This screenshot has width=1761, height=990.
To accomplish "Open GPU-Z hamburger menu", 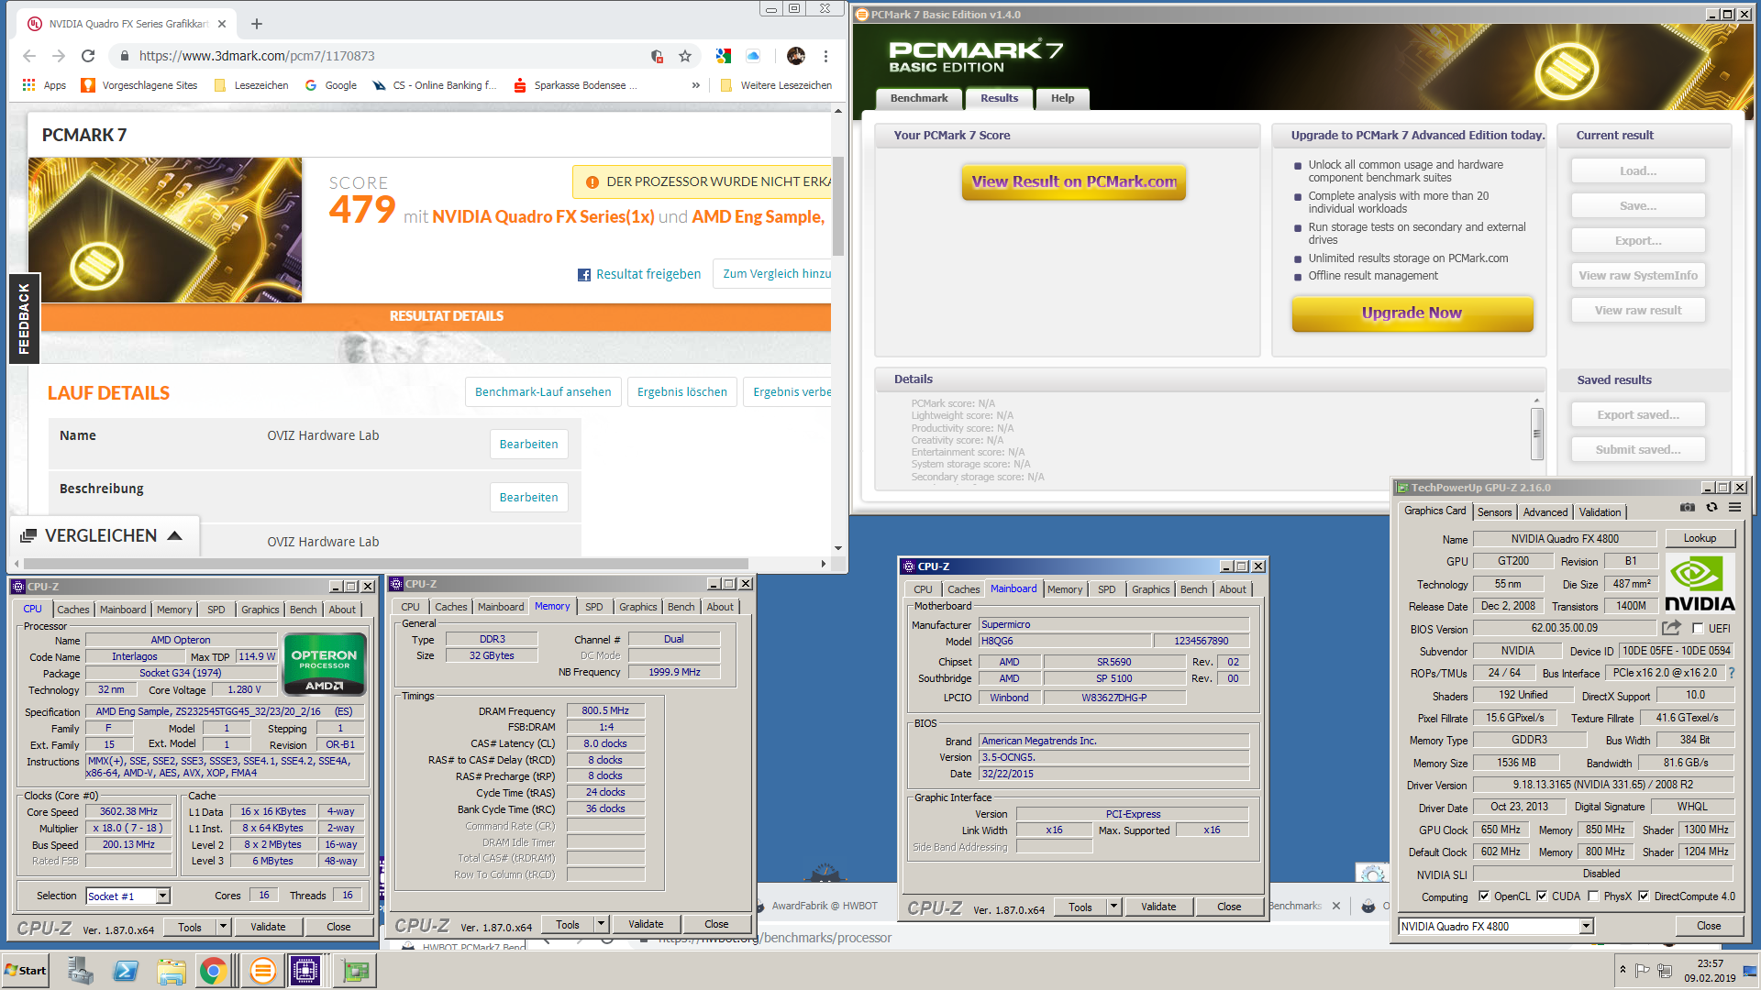I will (1735, 507).
